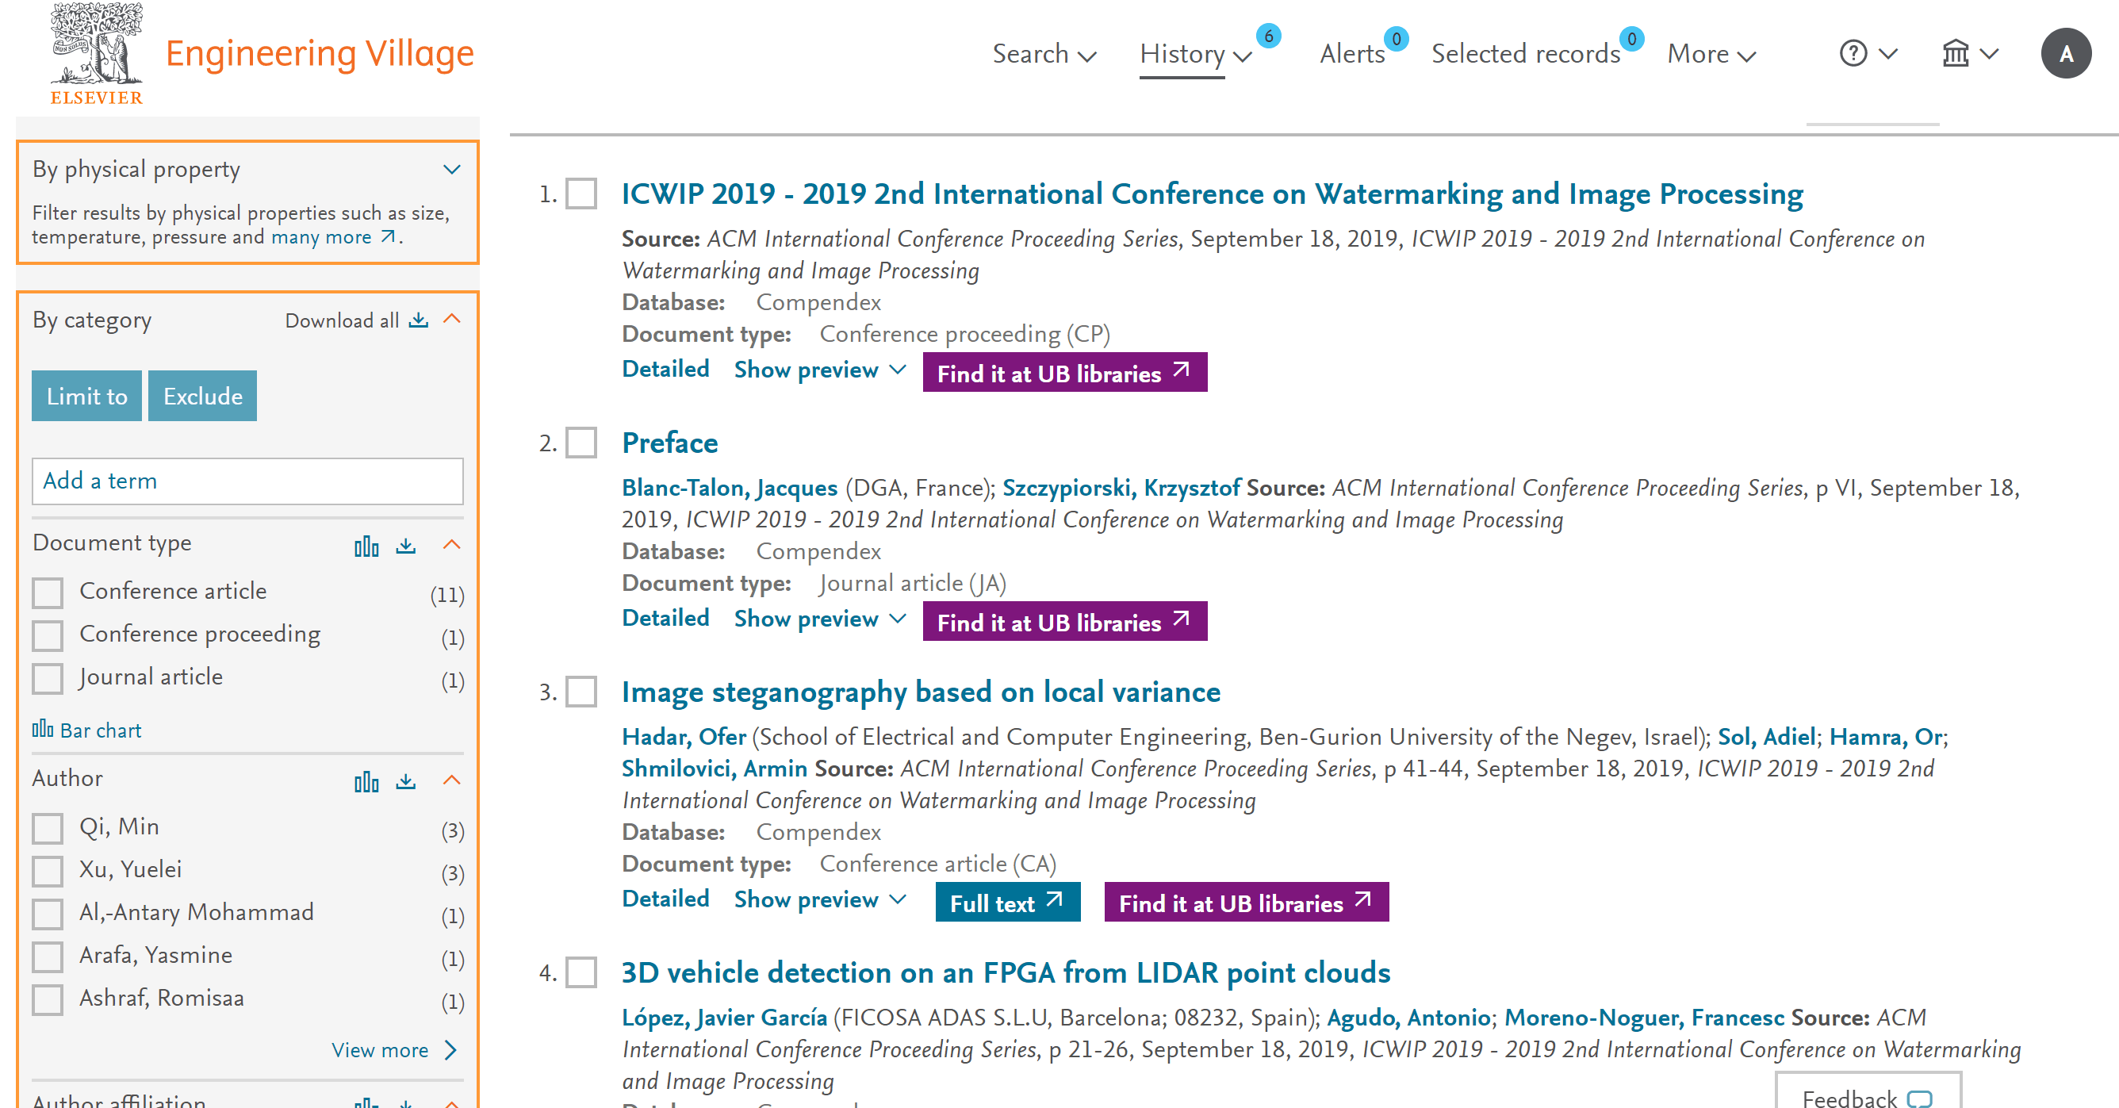The image size is (2119, 1108).
Task: Open title Image steganography based on local variance
Action: pos(921,692)
